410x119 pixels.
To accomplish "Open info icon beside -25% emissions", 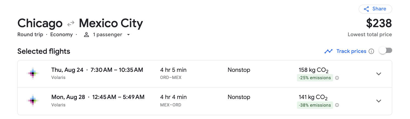I will tap(337, 78).
